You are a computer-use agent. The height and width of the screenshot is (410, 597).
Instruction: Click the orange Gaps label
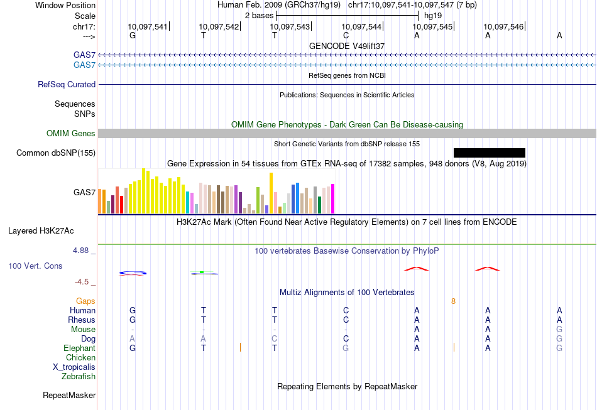click(85, 301)
